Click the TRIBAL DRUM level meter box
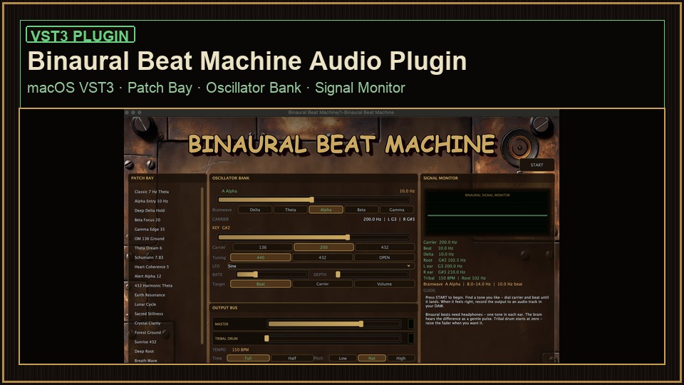The width and height of the screenshot is (684, 385). pyautogui.click(x=410, y=338)
